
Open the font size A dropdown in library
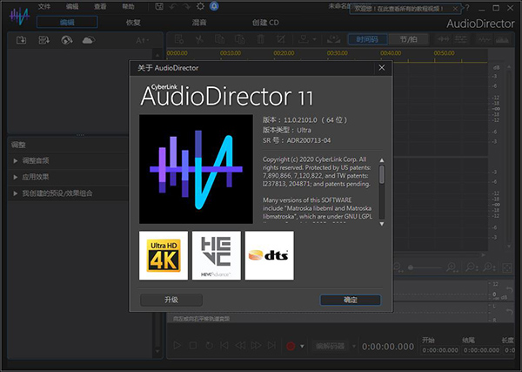pos(143,40)
